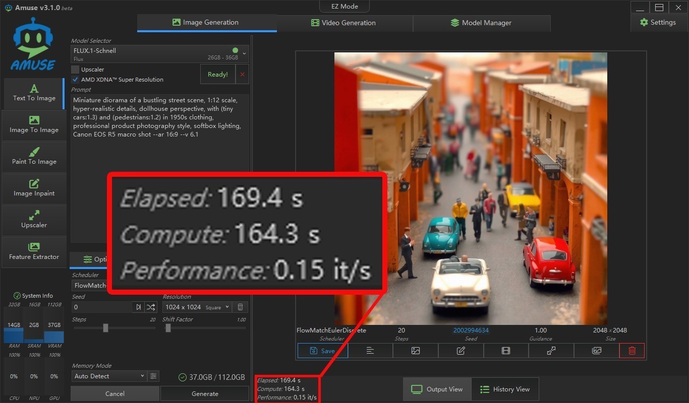This screenshot has height=403, width=689.
Task: Click the expand arrows icon below the image
Action: pyautogui.click(x=551, y=351)
